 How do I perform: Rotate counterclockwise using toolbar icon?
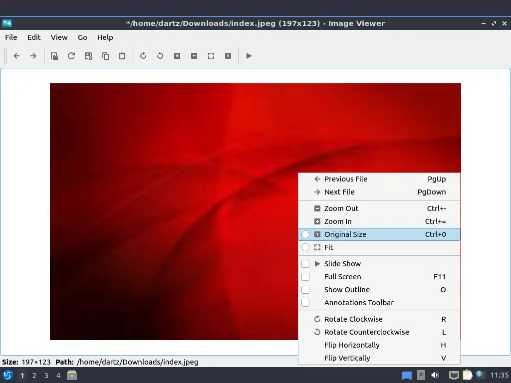tap(160, 56)
